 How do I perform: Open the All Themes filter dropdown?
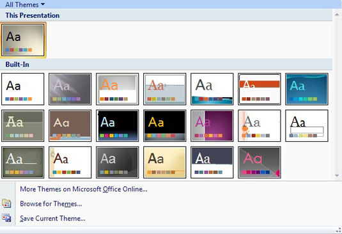tap(25, 4)
